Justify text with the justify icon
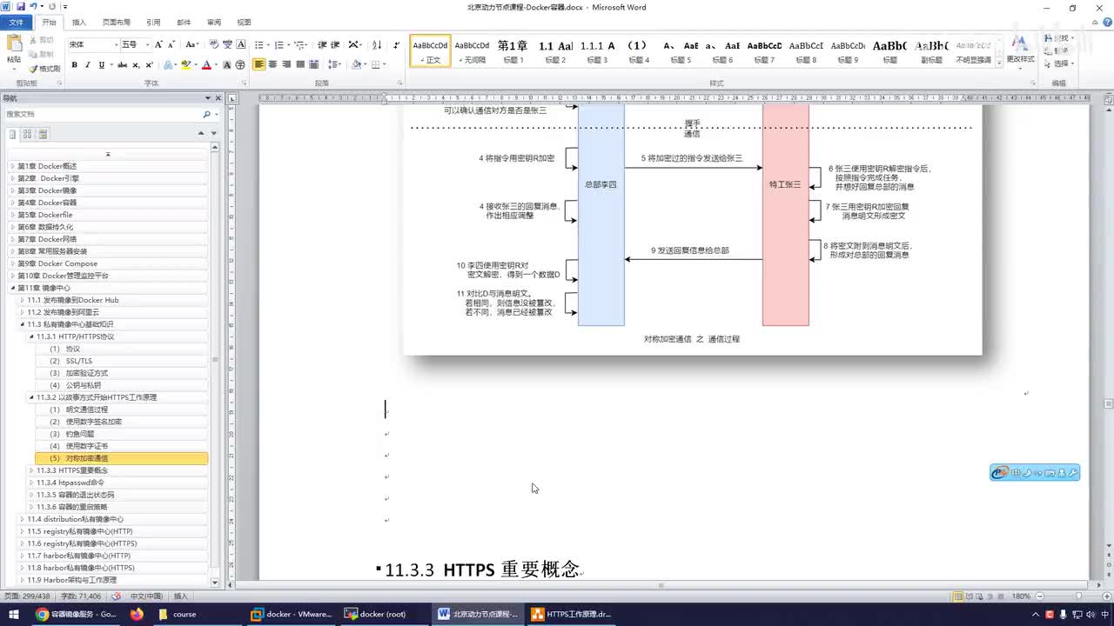The image size is (1114, 626). click(300, 65)
